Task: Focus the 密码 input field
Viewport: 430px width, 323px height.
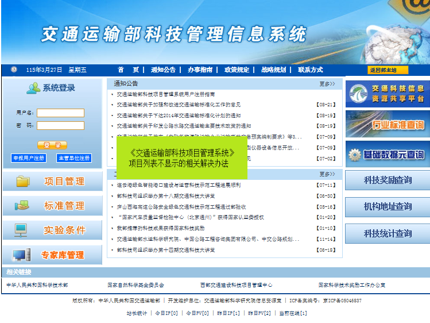Action: point(60,125)
